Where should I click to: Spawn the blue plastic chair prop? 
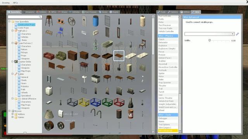tap(60, 32)
